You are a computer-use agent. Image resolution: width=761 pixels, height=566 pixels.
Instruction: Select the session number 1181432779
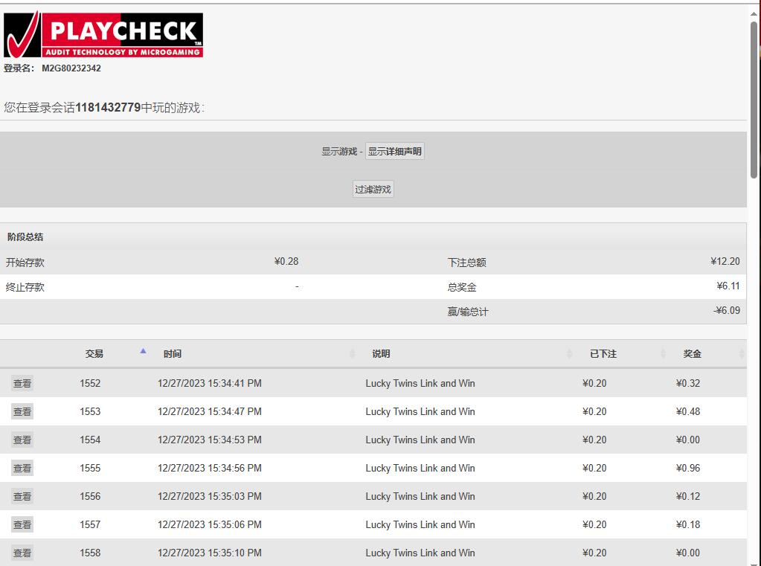point(108,108)
